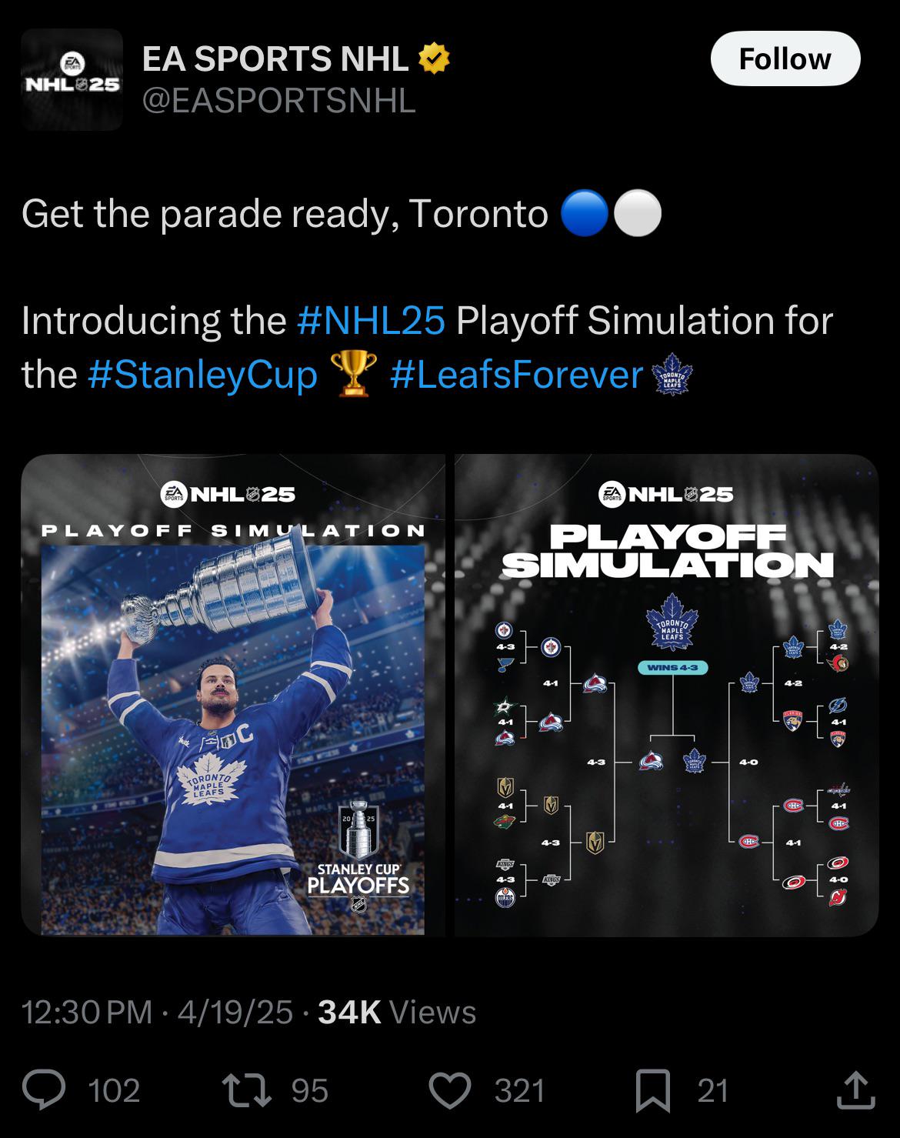Image resolution: width=900 pixels, height=1138 pixels.
Task: Like the tweet with heart icon
Action: point(449,1091)
